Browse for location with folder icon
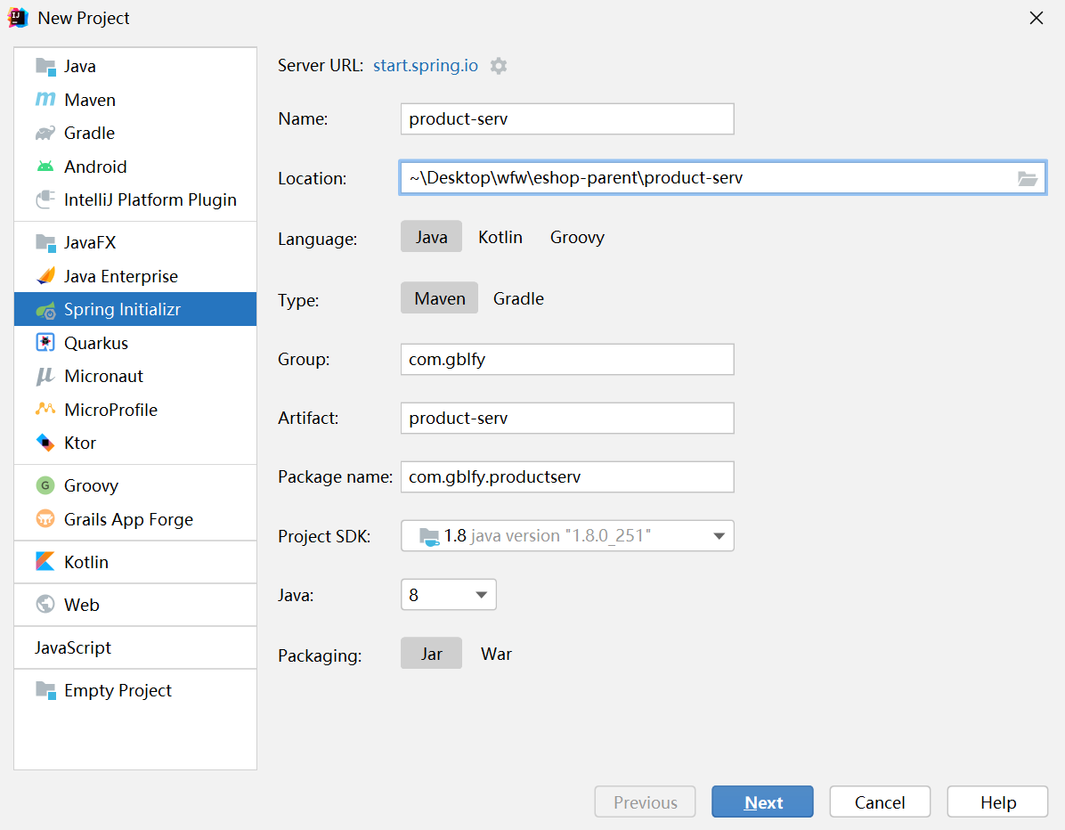This screenshot has width=1065, height=830. click(1027, 179)
